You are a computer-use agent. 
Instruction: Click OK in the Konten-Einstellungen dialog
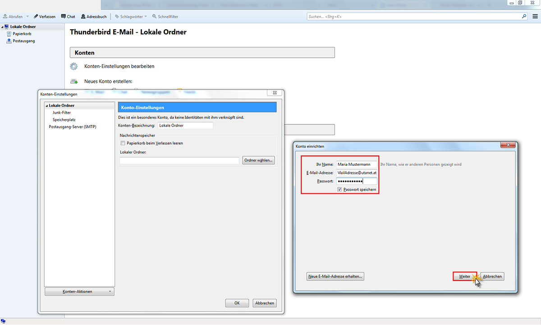tap(237, 303)
